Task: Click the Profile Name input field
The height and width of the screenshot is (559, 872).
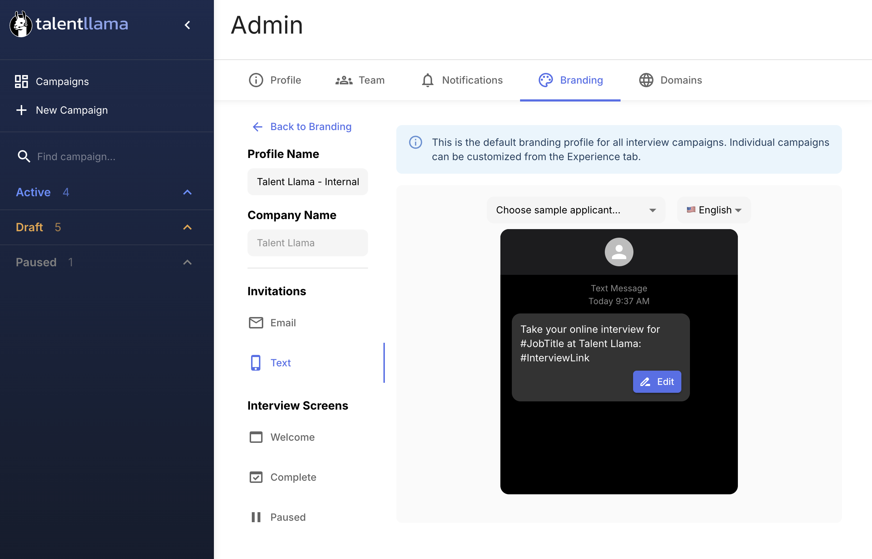Action: pyautogui.click(x=308, y=182)
